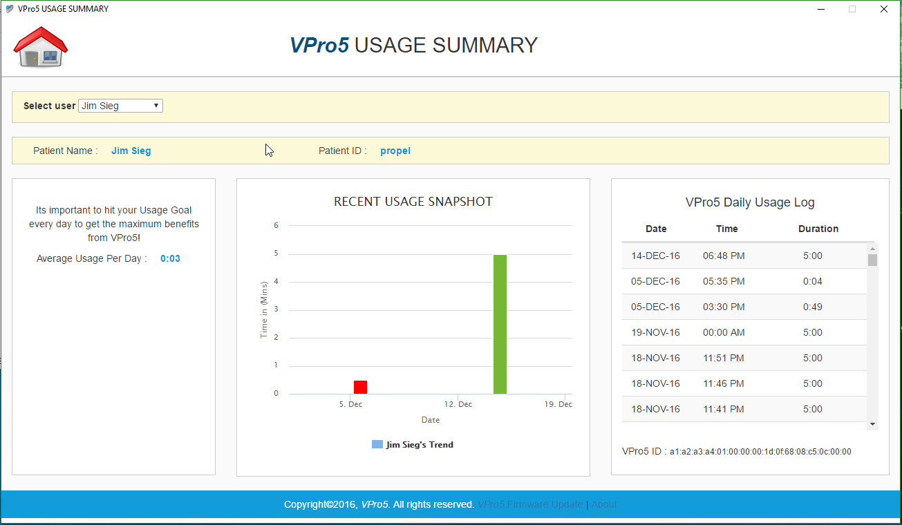This screenshot has height=525, width=902.
Task: Select the 03:30 PM time cell
Action: click(x=724, y=307)
